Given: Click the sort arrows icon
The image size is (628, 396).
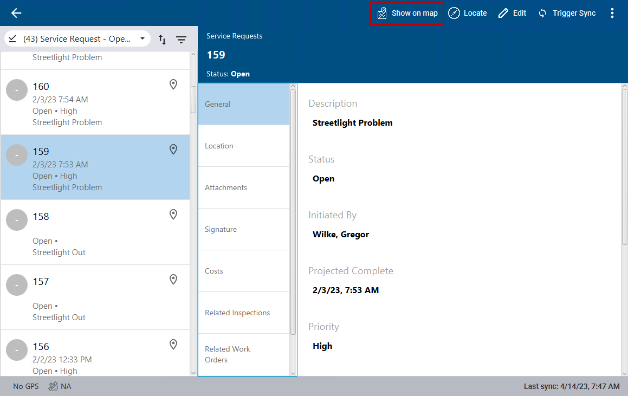Looking at the screenshot, I should tap(162, 40).
